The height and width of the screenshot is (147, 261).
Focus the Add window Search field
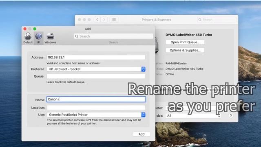(113, 36)
